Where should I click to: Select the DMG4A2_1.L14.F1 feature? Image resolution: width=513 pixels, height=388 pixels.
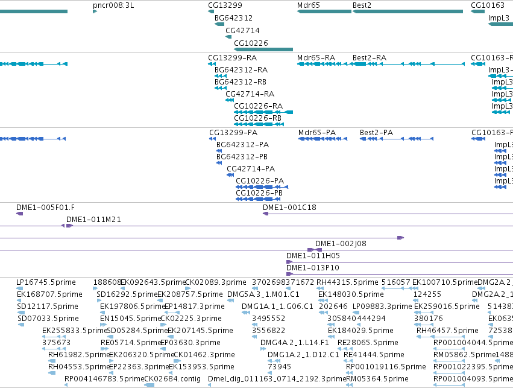click(263, 349)
